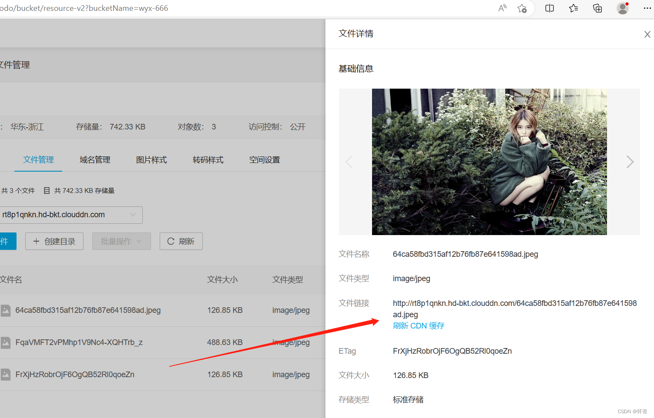Open the browser Collections icon
This screenshot has height=418, width=654.
597,8
